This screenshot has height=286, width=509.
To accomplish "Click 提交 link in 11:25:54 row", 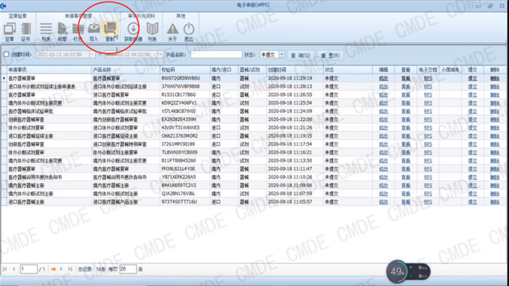I will (473, 103).
